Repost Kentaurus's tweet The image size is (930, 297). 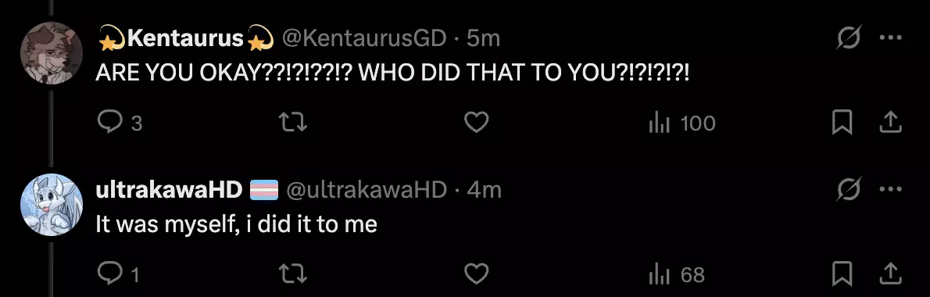(292, 123)
